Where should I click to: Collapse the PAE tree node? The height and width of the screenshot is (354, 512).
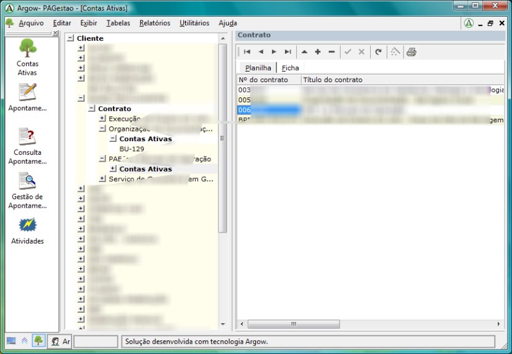click(102, 158)
